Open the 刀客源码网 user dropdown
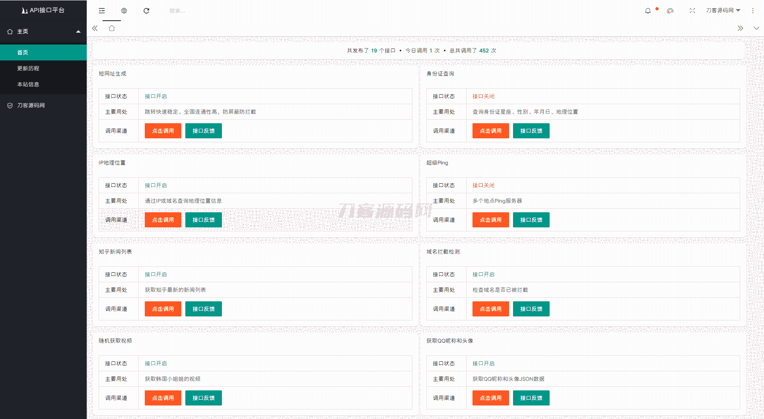 (723, 10)
